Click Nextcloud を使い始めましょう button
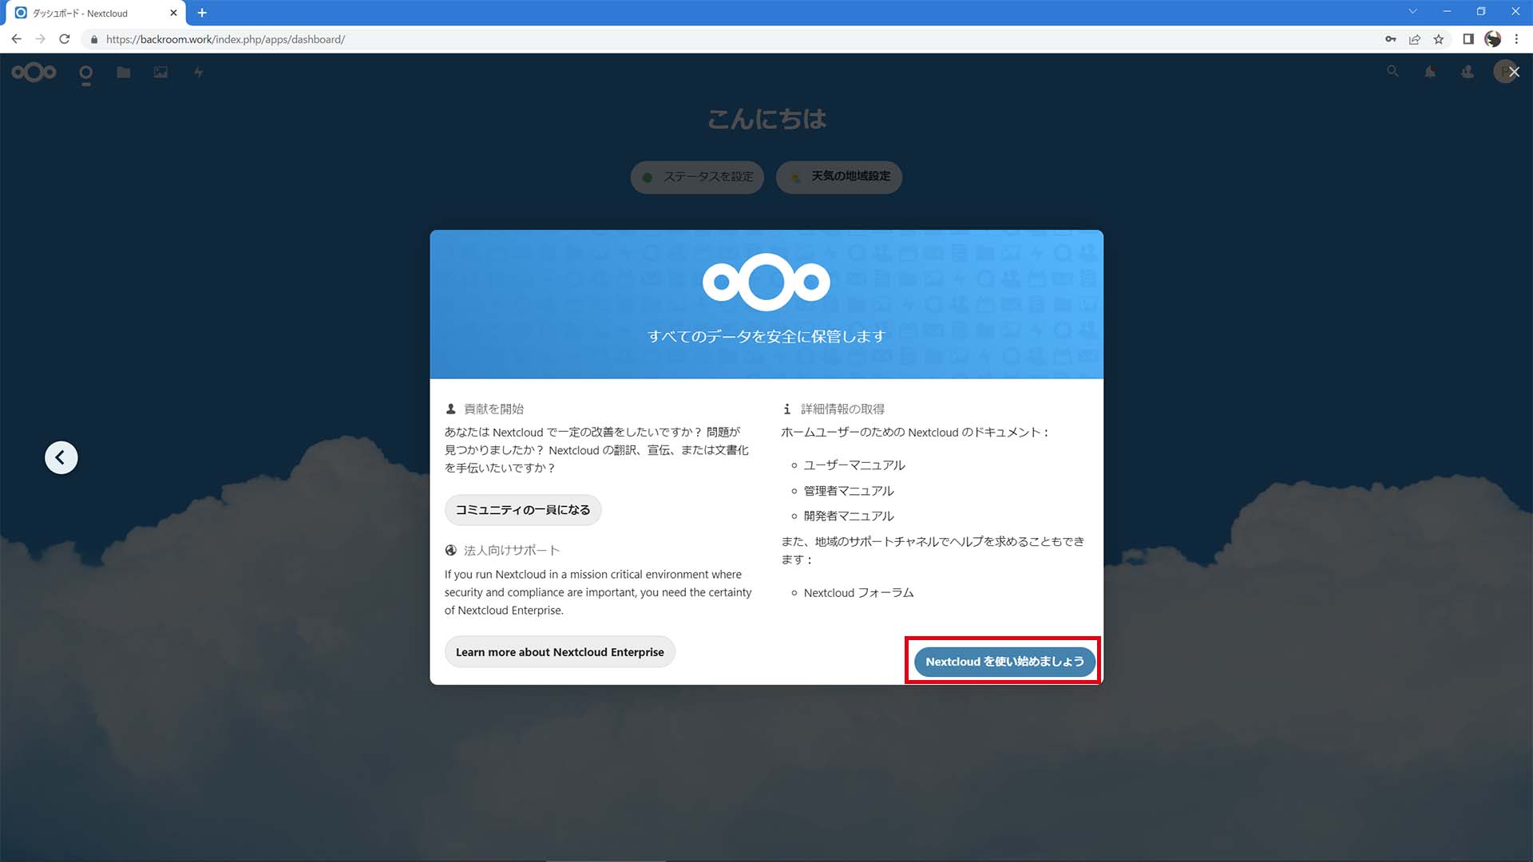This screenshot has height=862, width=1533. [x=1004, y=661]
